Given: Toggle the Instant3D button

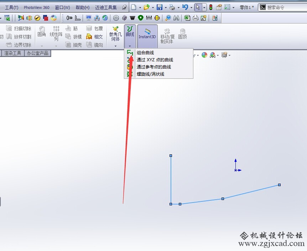Looking at the screenshot, I should [x=147, y=36].
